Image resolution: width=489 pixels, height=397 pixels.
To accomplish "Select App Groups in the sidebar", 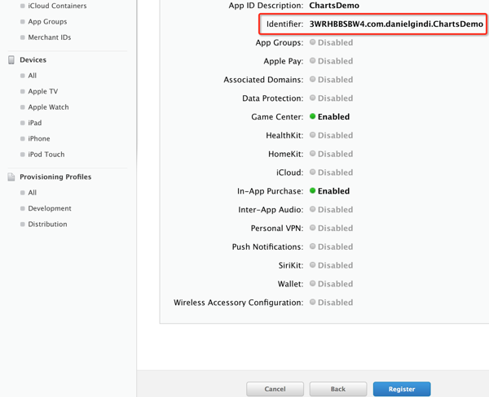I will [47, 22].
